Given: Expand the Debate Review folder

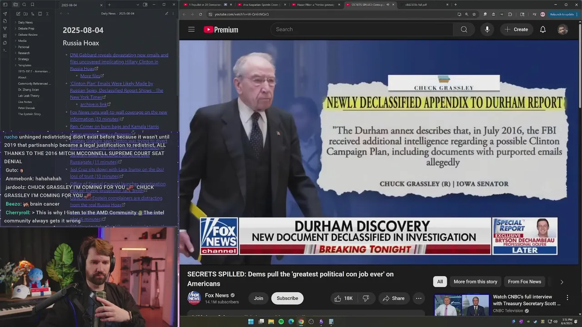Looking at the screenshot, I should 28,35.
